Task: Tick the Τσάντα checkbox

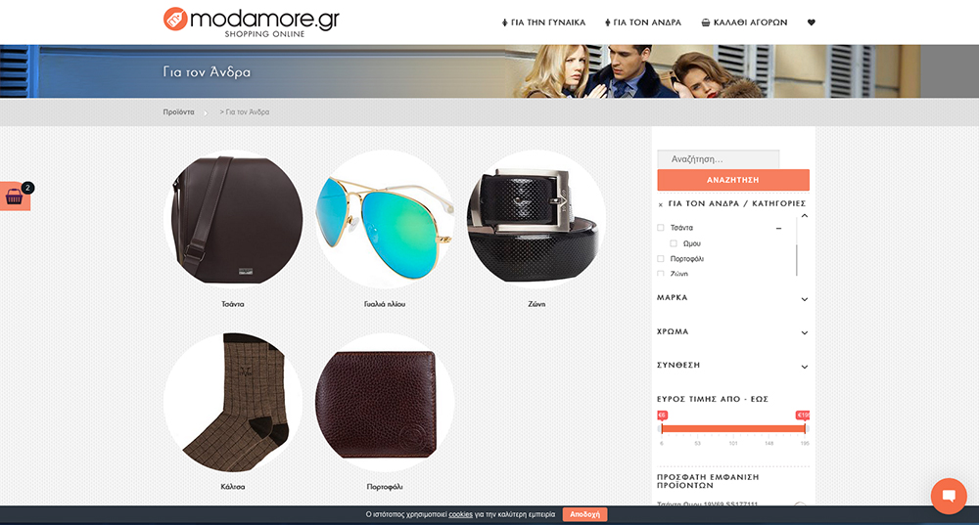Action: pyautogui.click(x=661, y=228)
